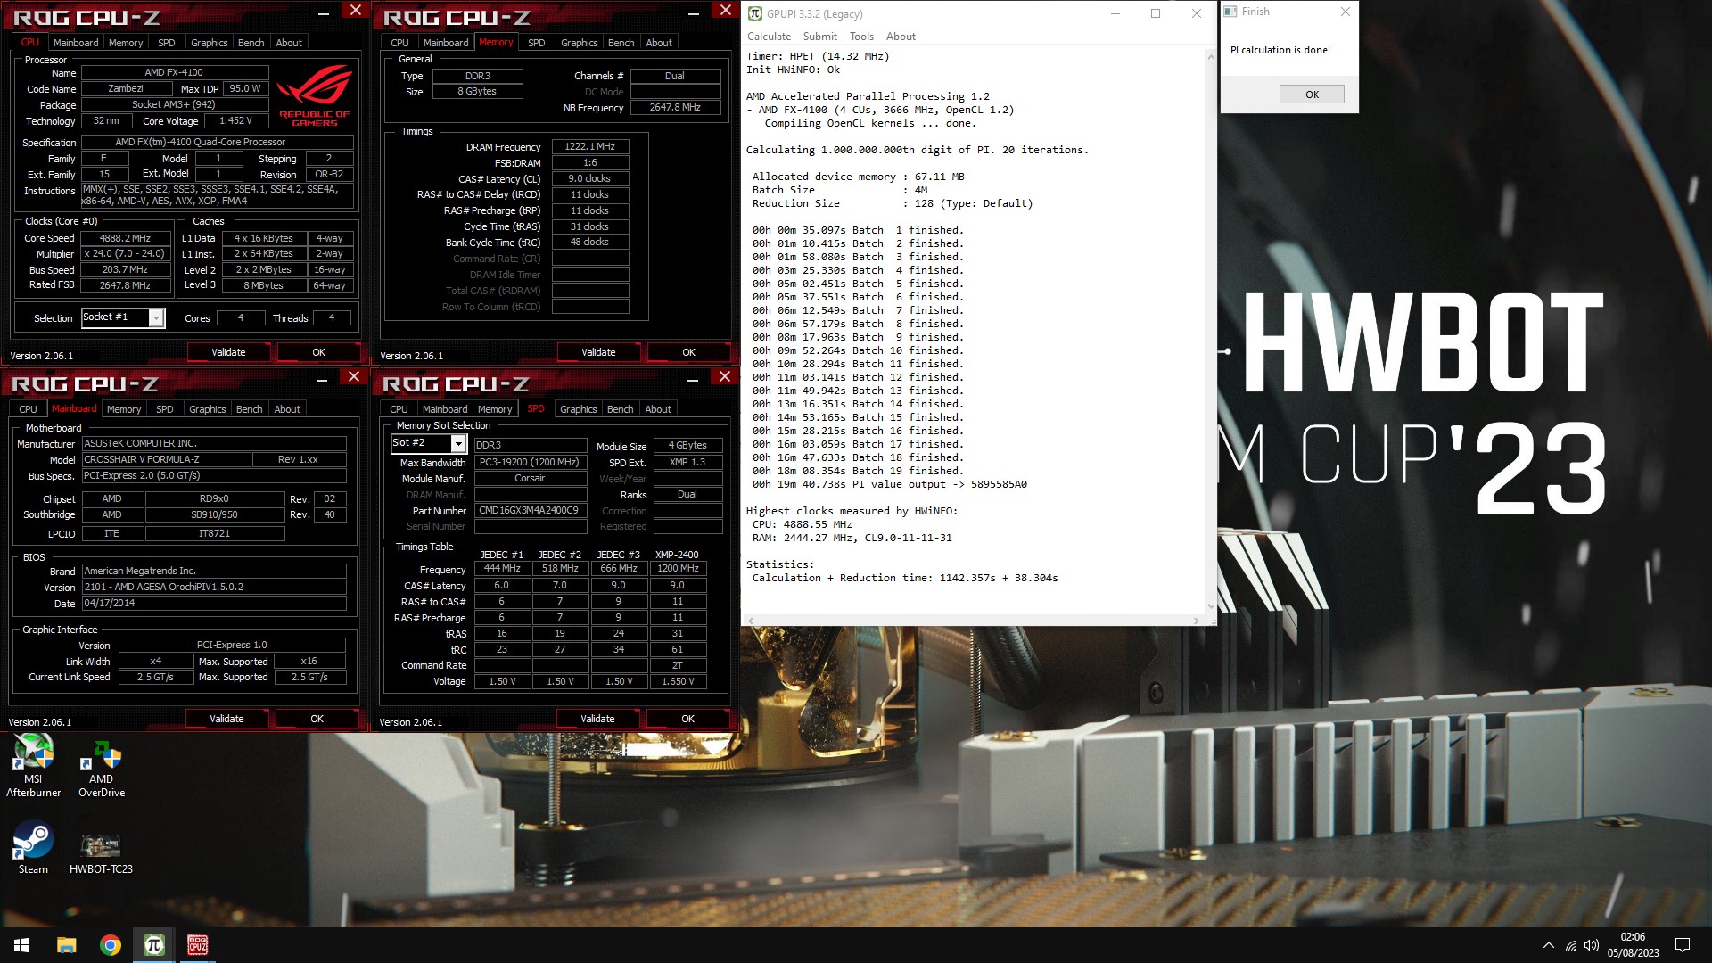The height and width of the screenshot is (963, 1712).
Task: Open the Submit menu in GPUPI
Action: click(819, 37)
